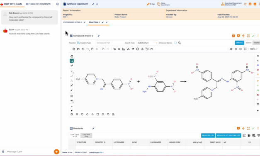Click RECALCULATE EXISTING LOT button
Image resolution: width=260 pixels, height=156 pixels.
click(x=228, y=136)
